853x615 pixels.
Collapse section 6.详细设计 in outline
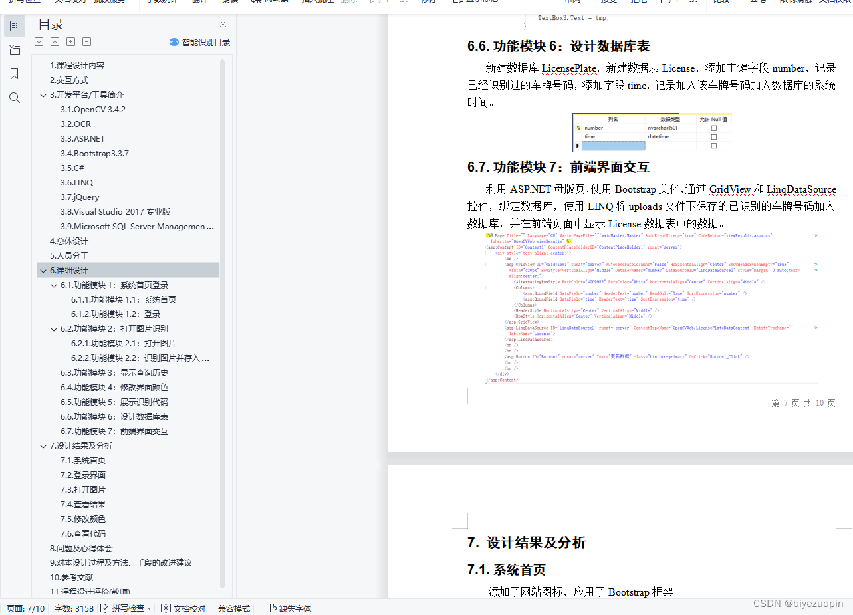click(43, 271)
